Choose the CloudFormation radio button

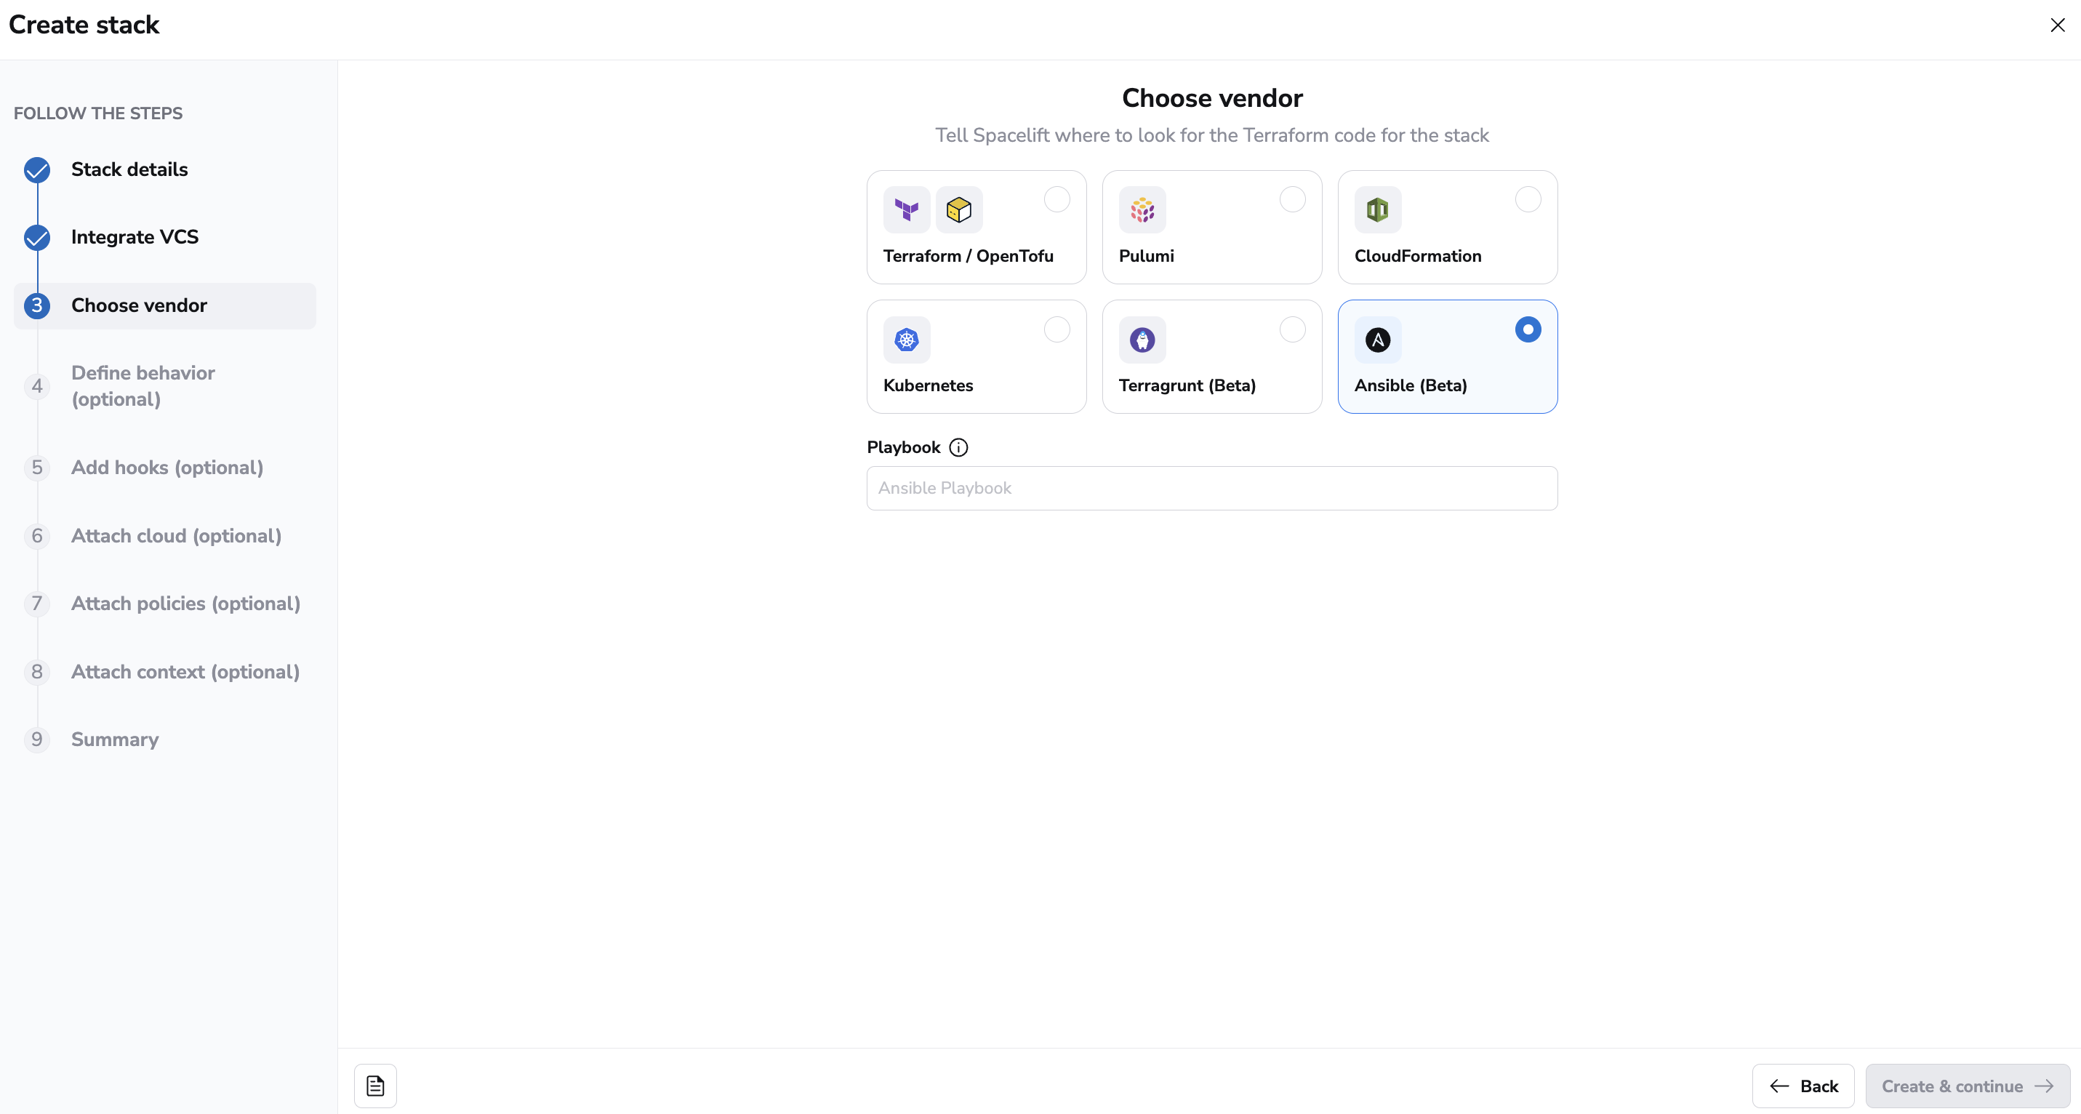coord(1528,199)
